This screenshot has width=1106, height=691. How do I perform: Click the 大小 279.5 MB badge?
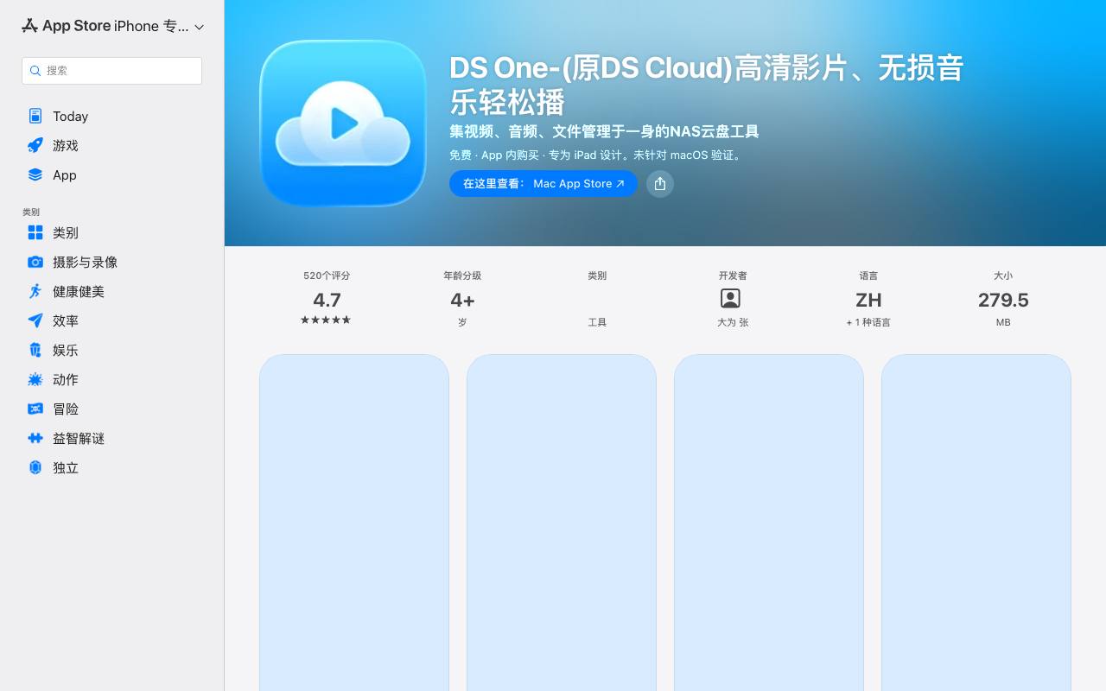click(x=1003, y=300)
